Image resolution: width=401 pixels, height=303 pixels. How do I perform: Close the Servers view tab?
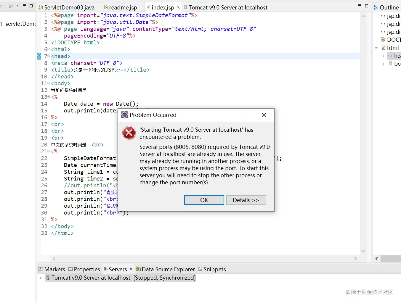click(x=131, y=269)
